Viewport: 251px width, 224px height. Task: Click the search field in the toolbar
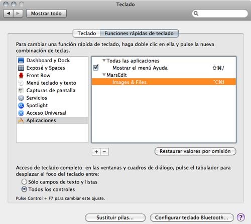(x=220, y=14)
